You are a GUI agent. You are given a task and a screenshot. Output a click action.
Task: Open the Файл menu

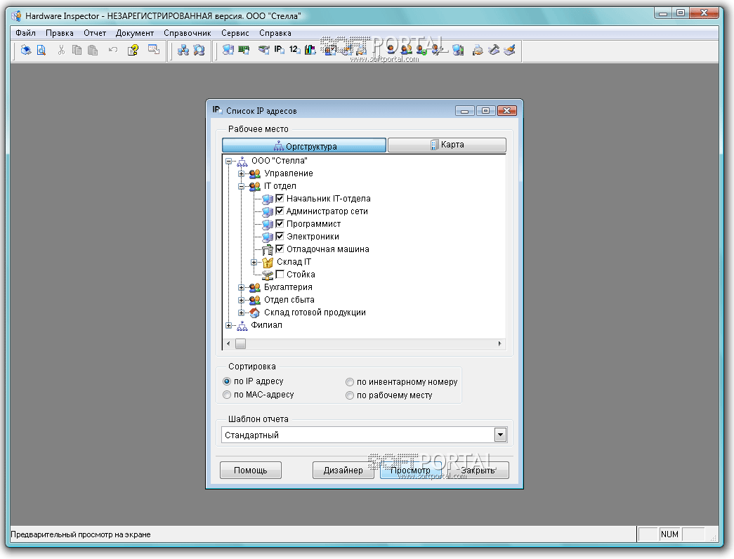pyautogui.click(x=25, y=33)
